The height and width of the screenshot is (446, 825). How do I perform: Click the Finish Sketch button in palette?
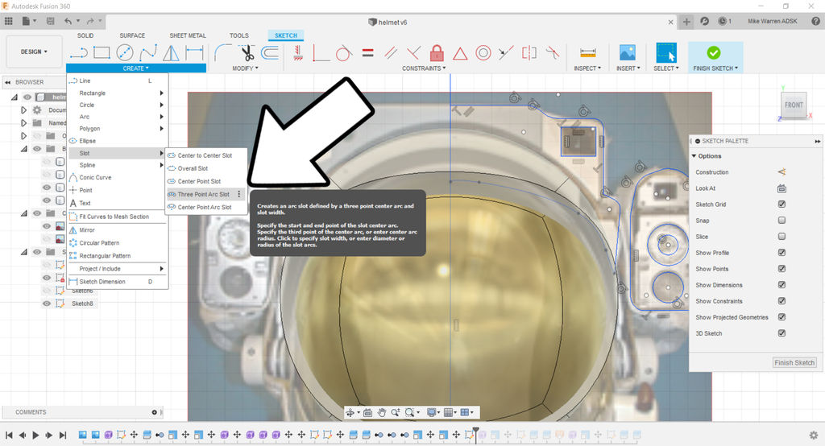point(794,363)
